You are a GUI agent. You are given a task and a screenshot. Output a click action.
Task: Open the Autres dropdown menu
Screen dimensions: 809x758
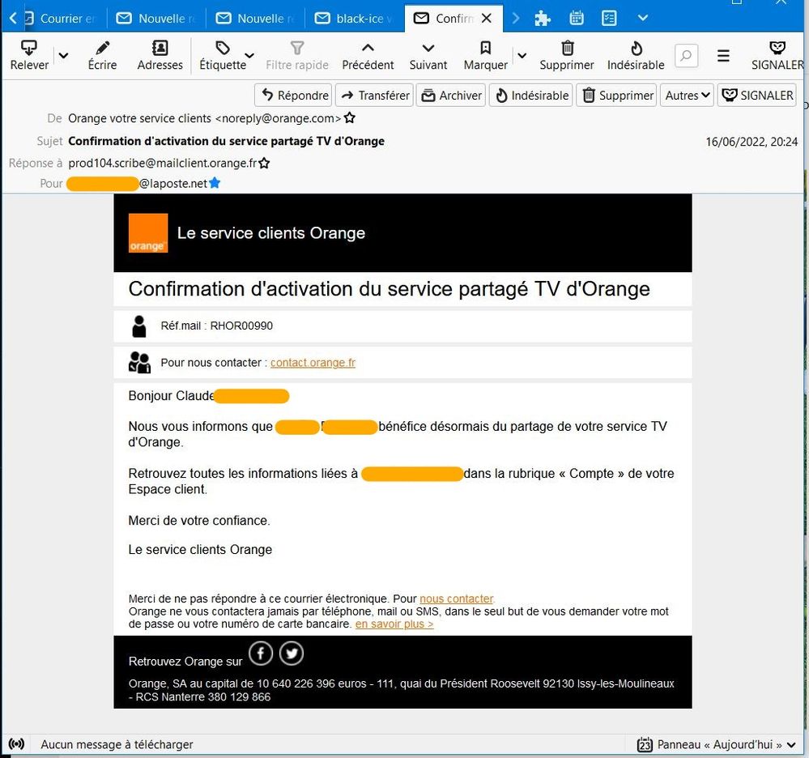point(687,95)
